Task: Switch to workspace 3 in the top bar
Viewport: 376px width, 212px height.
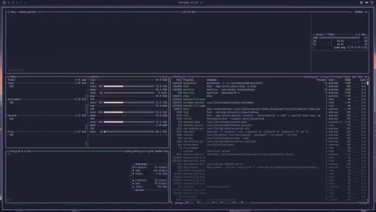Action: [17, 2]
